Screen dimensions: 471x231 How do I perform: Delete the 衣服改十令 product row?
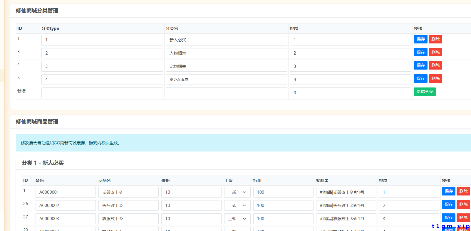coord(463,217)
